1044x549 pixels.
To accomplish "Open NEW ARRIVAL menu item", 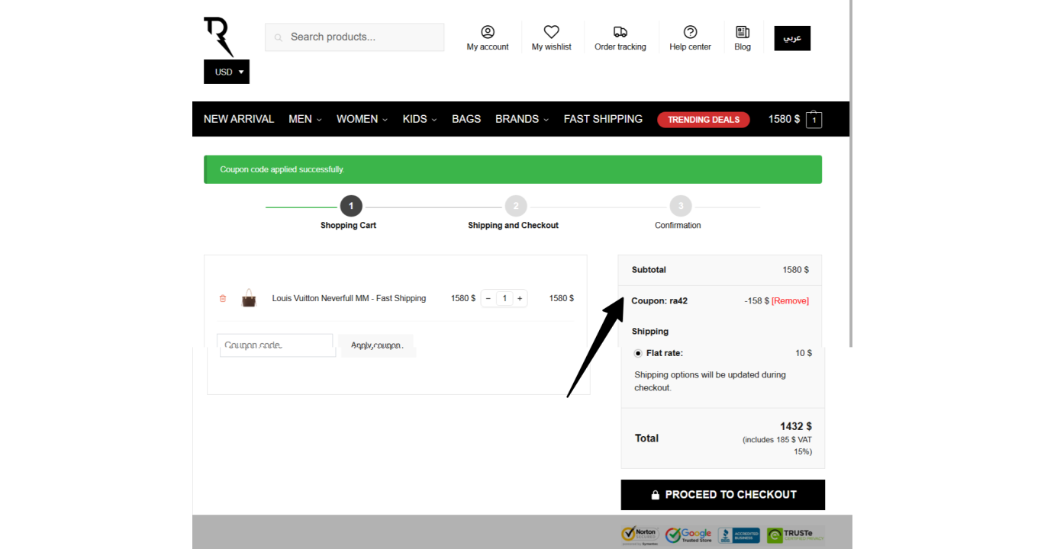I will click(x=239, y=119).
